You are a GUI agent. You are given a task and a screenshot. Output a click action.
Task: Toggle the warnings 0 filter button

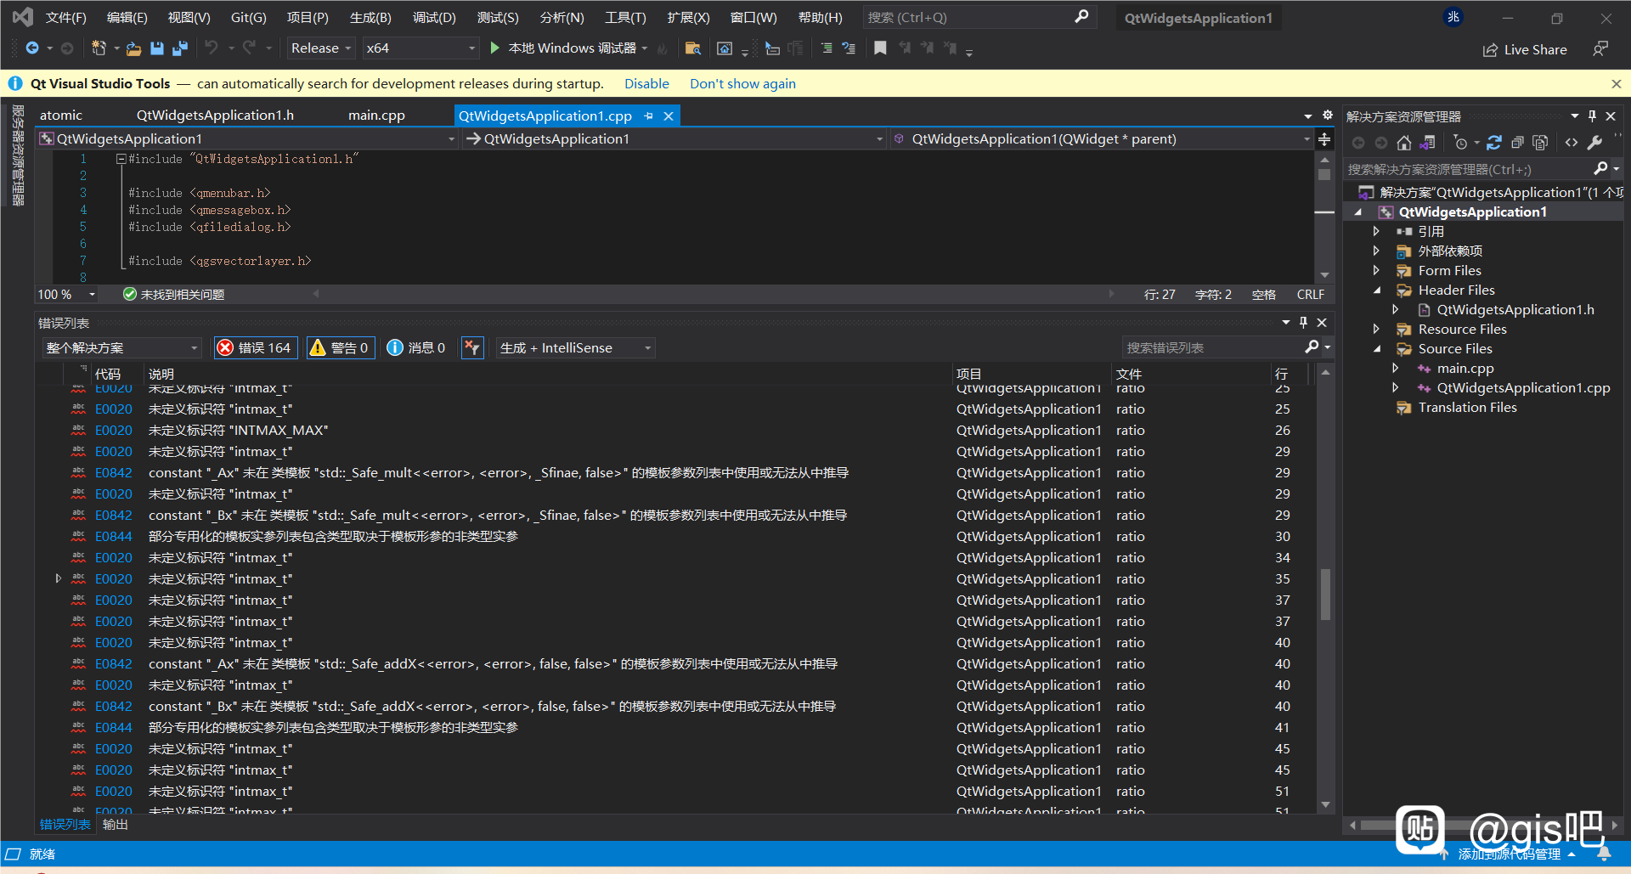click(340, 347)
